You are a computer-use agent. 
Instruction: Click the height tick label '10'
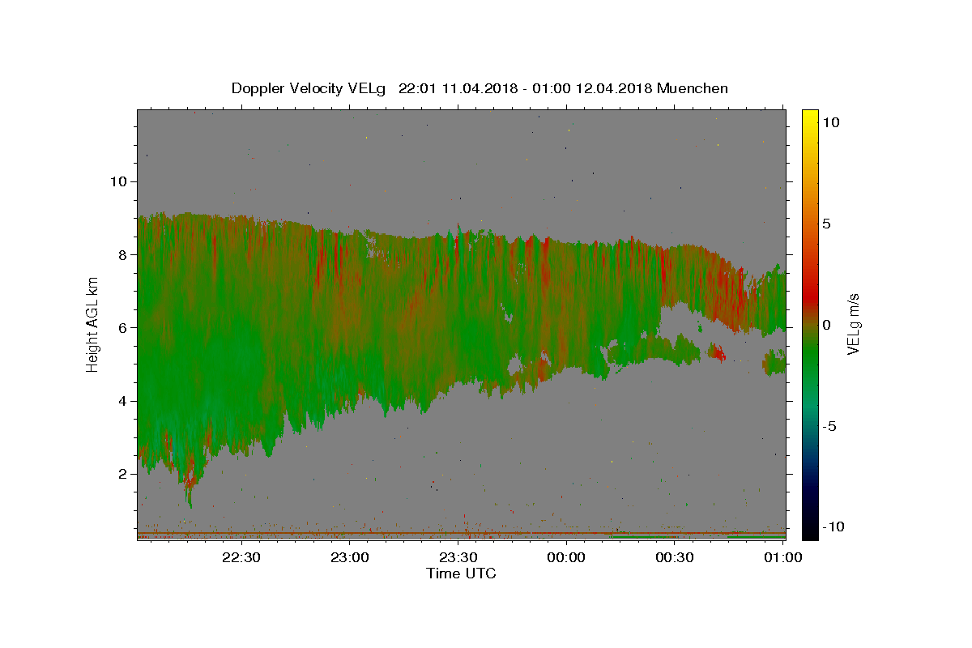tap(118, 181)
